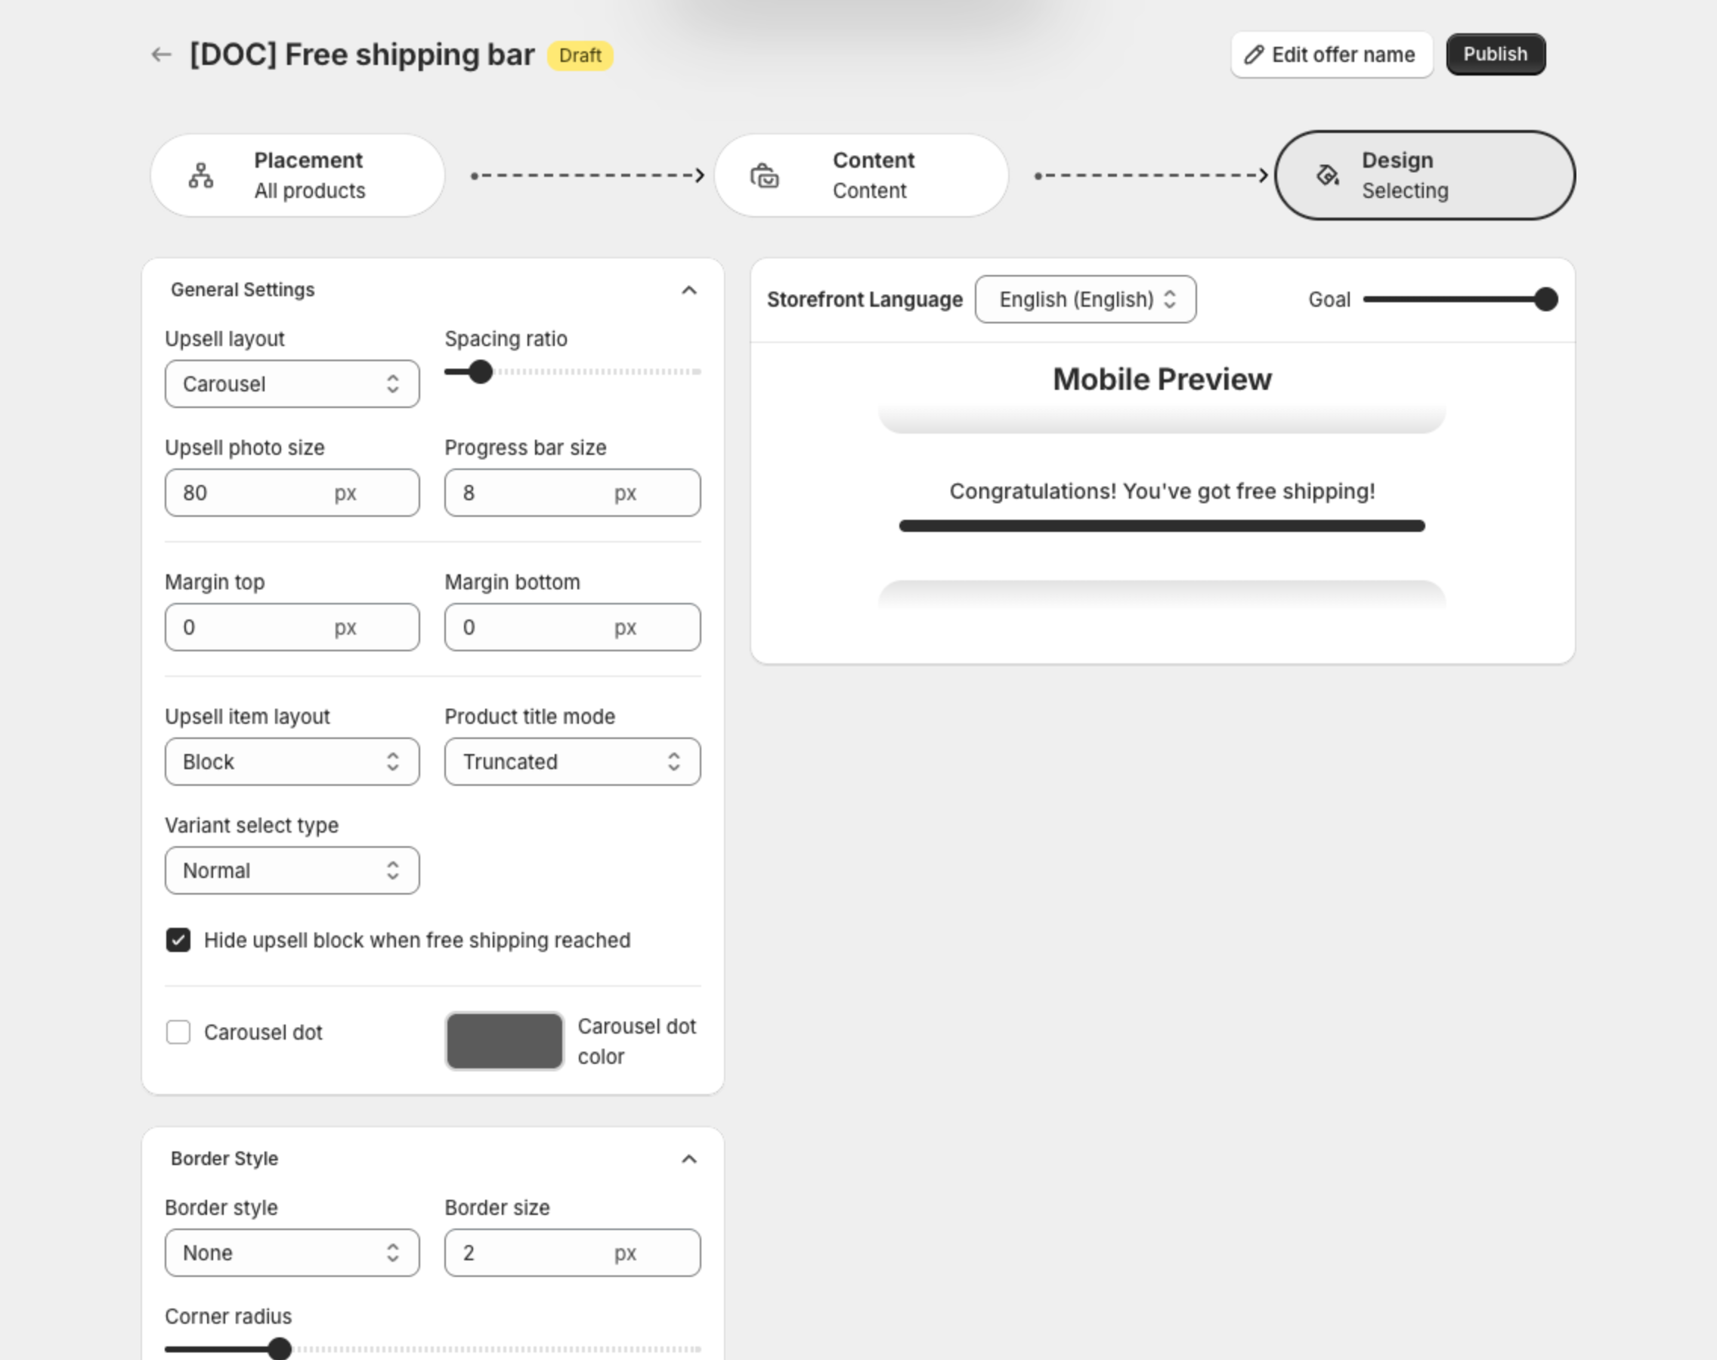
Task: Click the Design step paint bucket icon
Action: pyautogui.click(x=1328, y=175)
